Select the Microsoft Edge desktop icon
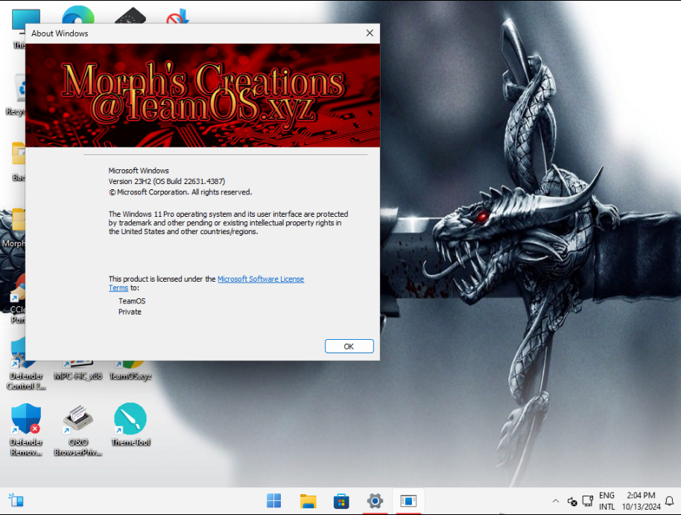Image resolution: width=681 pixels, height=515 pixels. [78, 16]
